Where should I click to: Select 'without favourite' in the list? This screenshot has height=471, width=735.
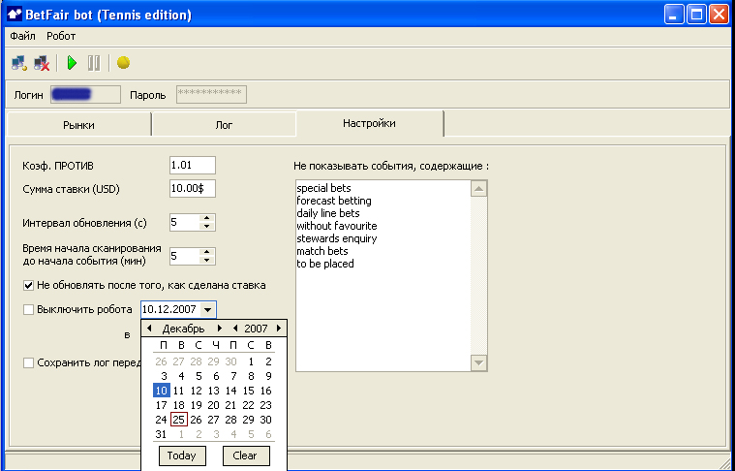coord(337,226)
